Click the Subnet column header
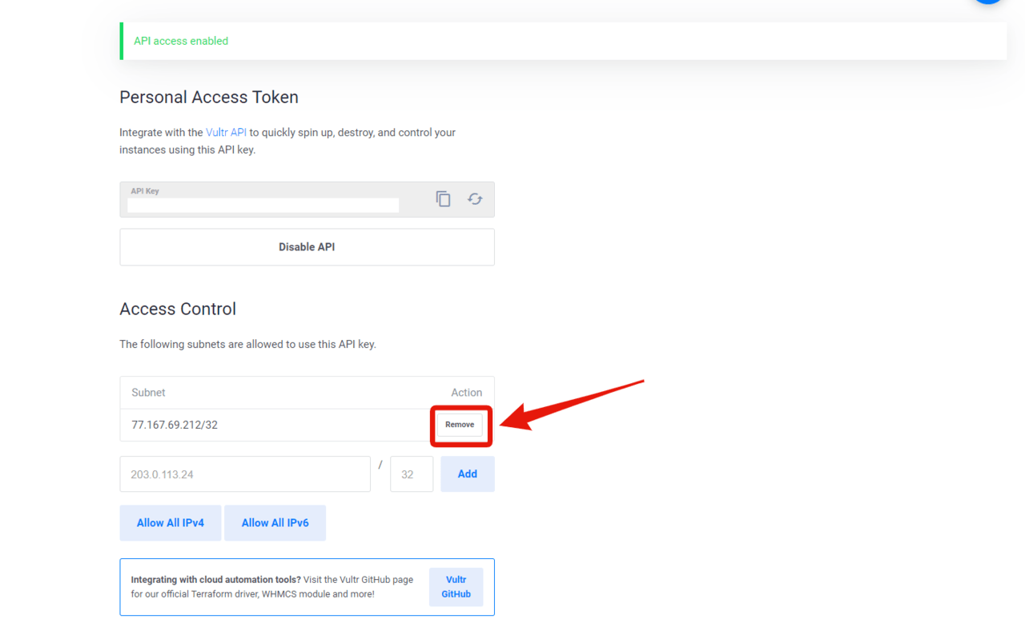 pos(148,393)
